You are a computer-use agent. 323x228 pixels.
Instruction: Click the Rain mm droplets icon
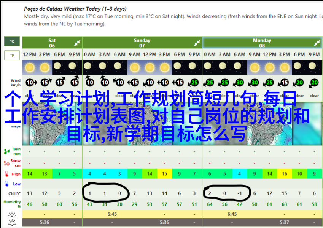pyautogui.click(x=7, y=152)
